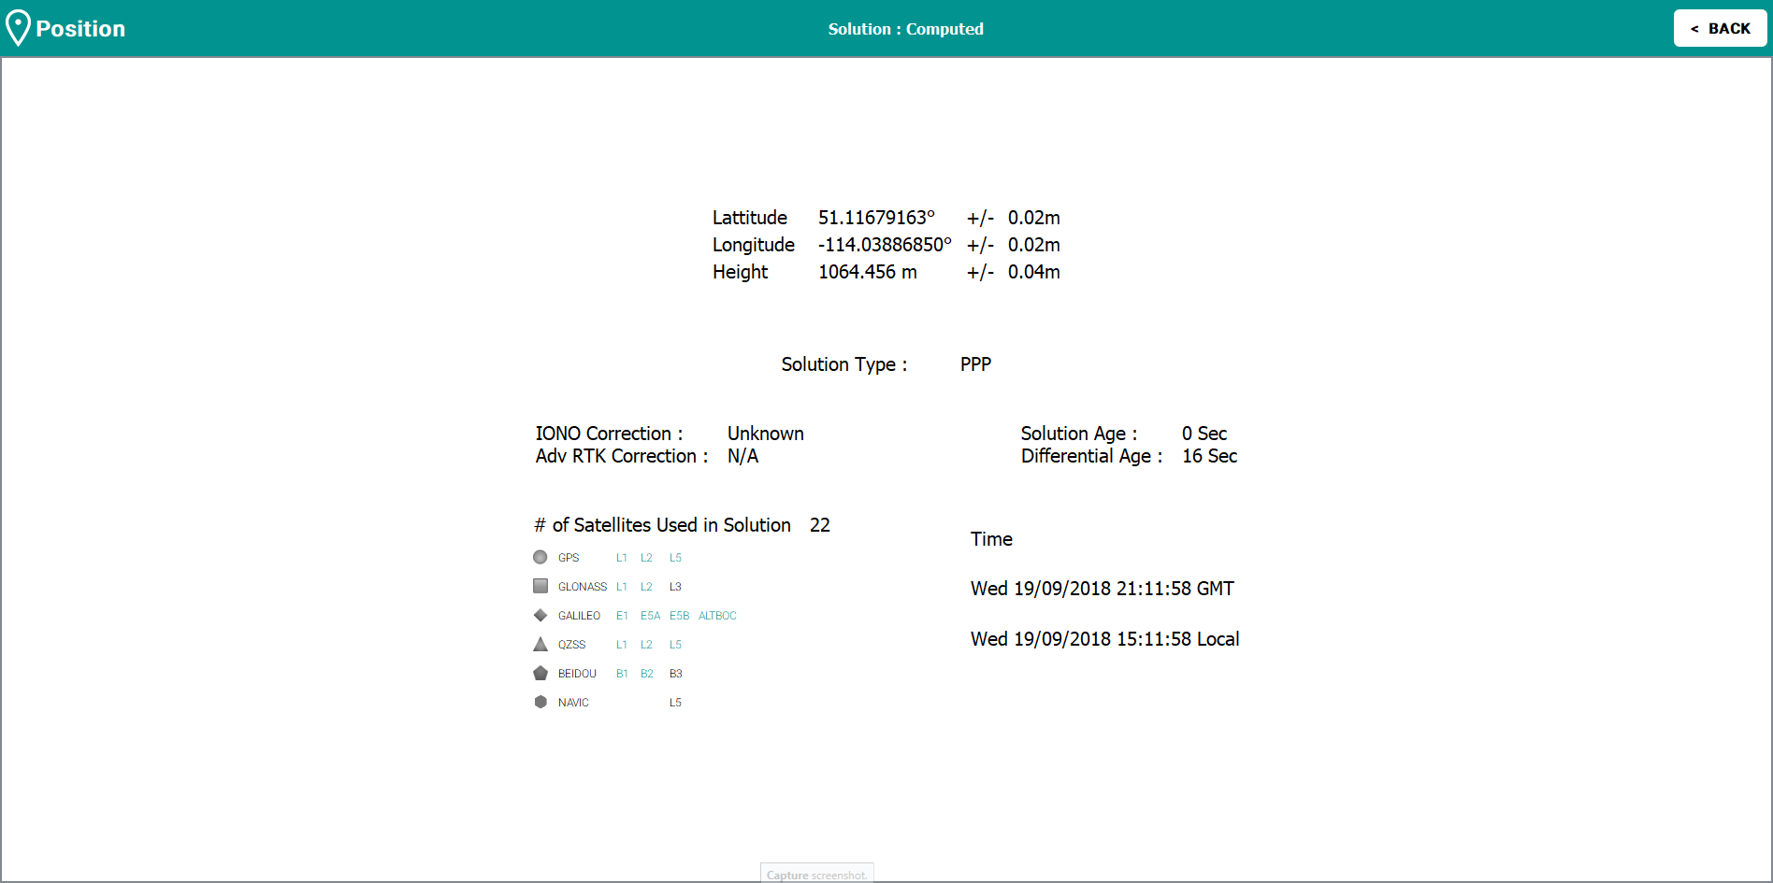Image resolution: width=1773 pixels, height=883 pixels.
Task: Click the NAVIC hexagon icon
Action: tap(541, 703)
